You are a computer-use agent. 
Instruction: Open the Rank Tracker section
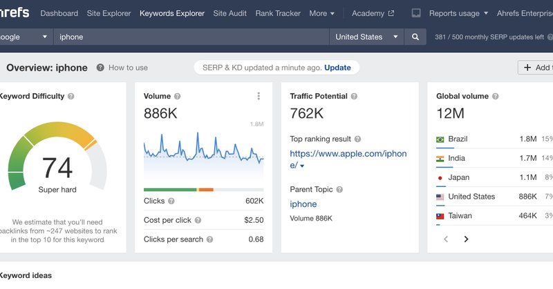(278, 13)
